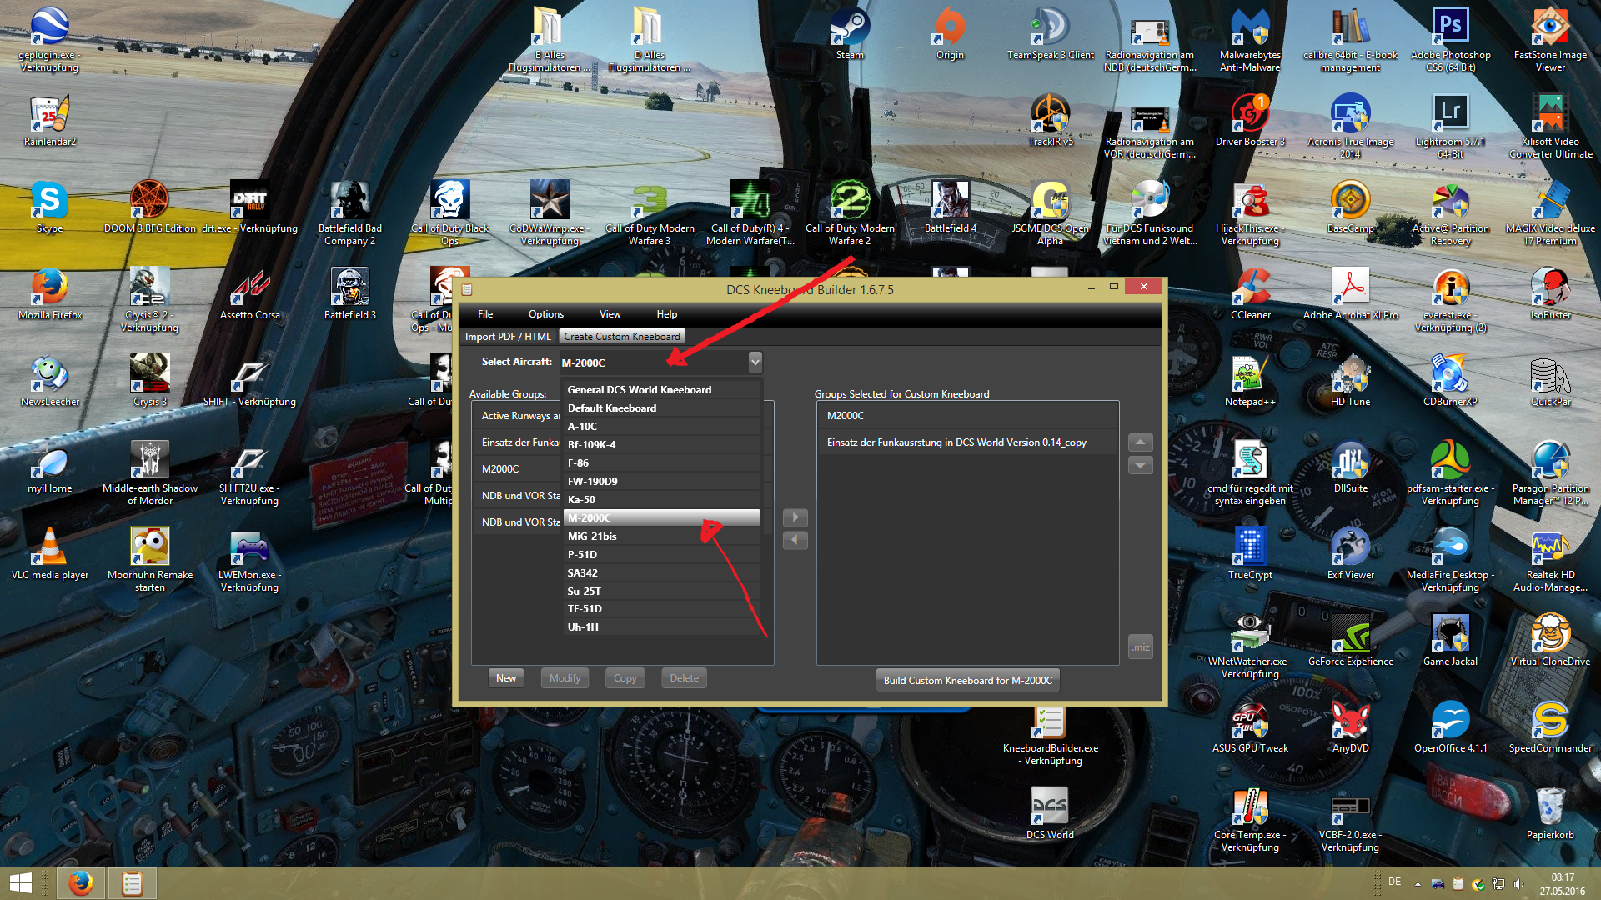Select A-10C in aircraft list
The height and width of the screenshot is (900, 1601).
point(662,427)
